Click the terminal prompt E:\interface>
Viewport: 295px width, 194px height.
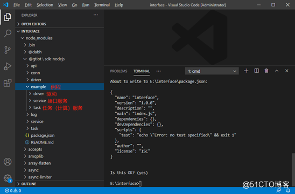pyautogui.click(x=124, y=183)
